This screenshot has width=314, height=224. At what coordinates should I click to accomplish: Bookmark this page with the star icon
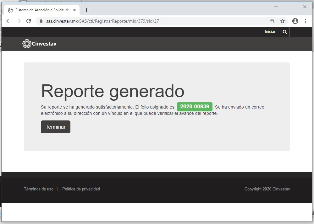coord(282,21)
